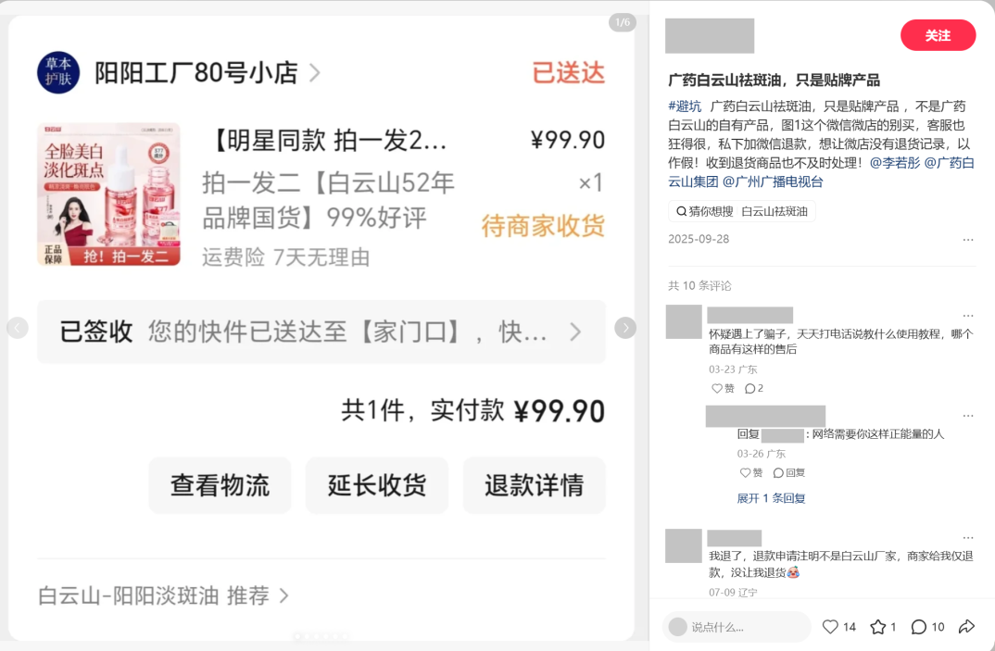Open the three-dot menu on the reply comment

click(968, 416)
